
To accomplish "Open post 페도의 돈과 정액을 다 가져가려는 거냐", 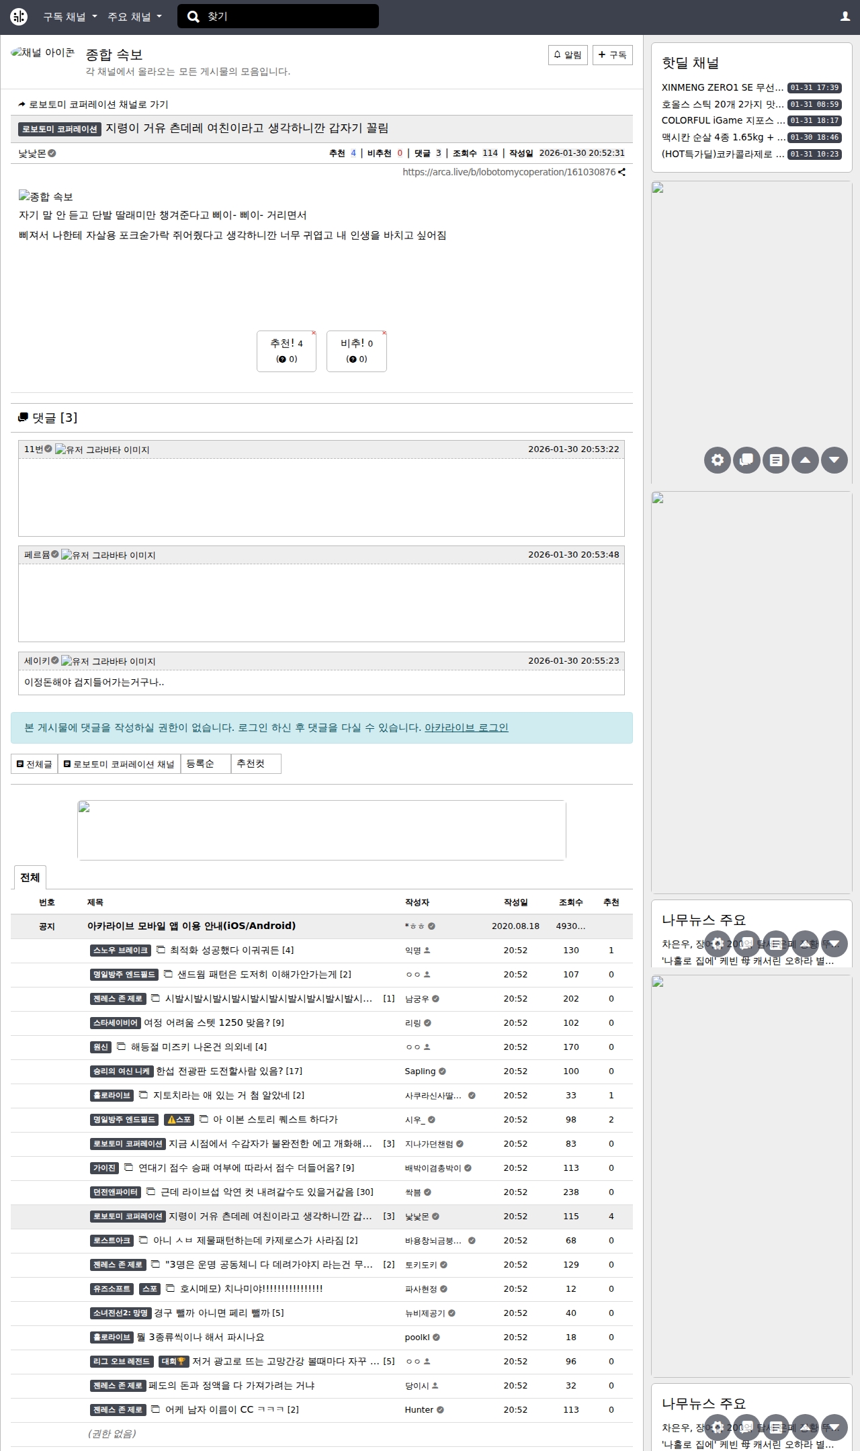I will (x=231, y=1385).
